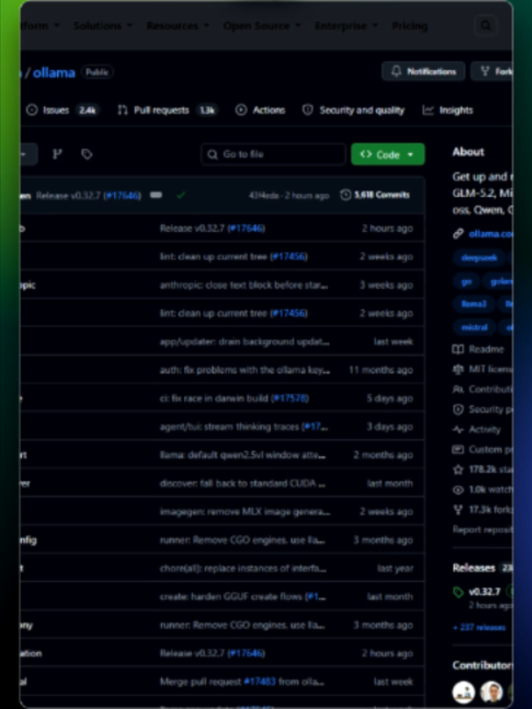Open Activity in About sidebar
The height and width of the screenshot is (709, 532).
tap(477, 429)
